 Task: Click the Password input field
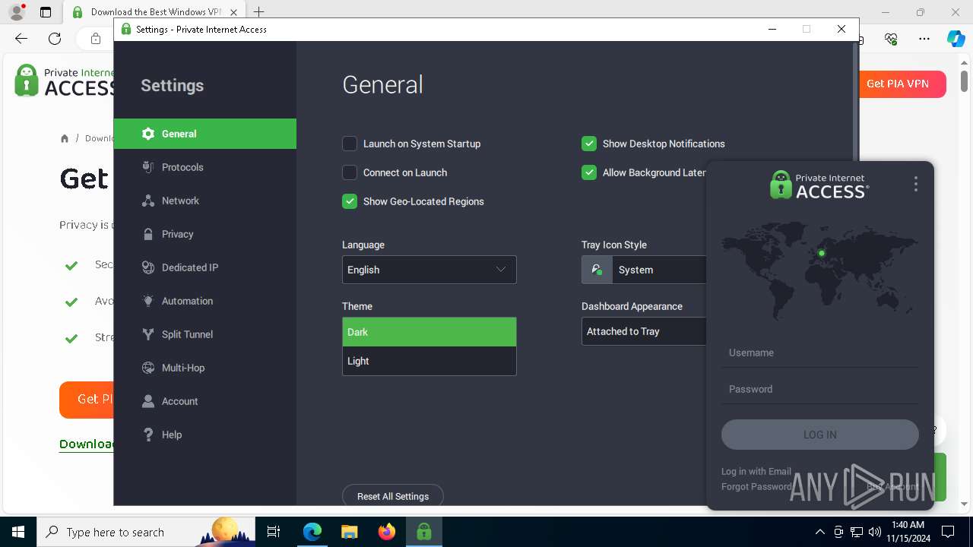pyautogui.click(x=819, y=389)
